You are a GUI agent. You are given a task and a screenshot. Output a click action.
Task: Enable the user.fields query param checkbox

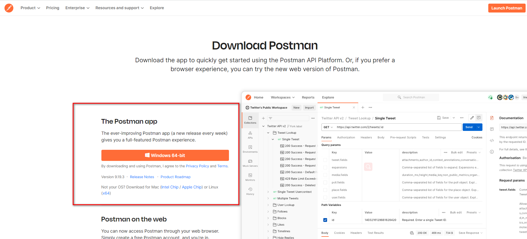pos(325,198)
